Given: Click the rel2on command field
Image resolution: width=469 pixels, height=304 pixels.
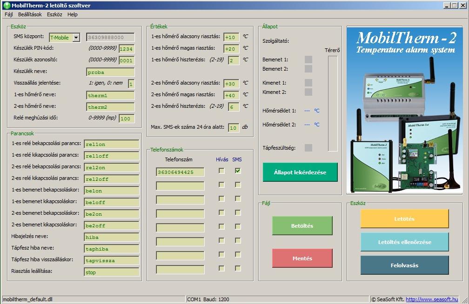Looking at the screenshot, I should pyautogui.click(x=112, y=168).
